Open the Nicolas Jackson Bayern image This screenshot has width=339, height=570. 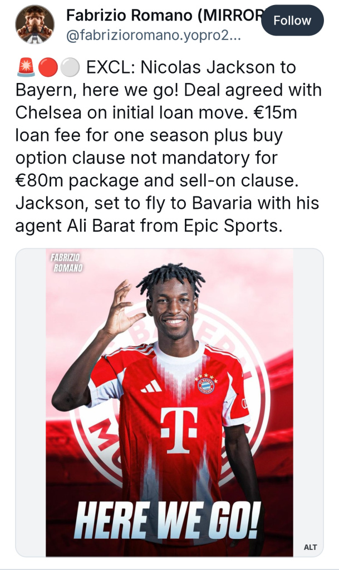click(169, 402)
